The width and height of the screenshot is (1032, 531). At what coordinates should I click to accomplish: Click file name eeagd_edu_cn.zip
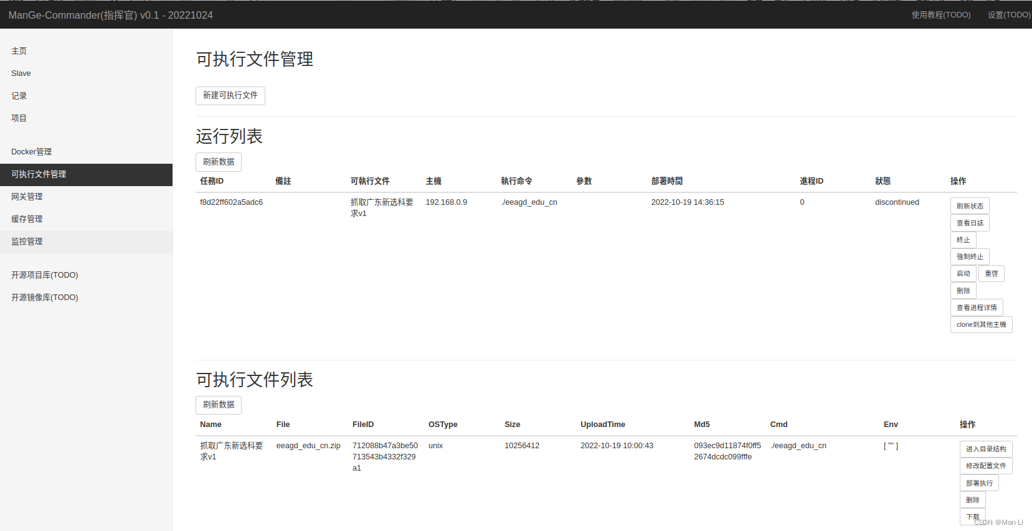308,446
